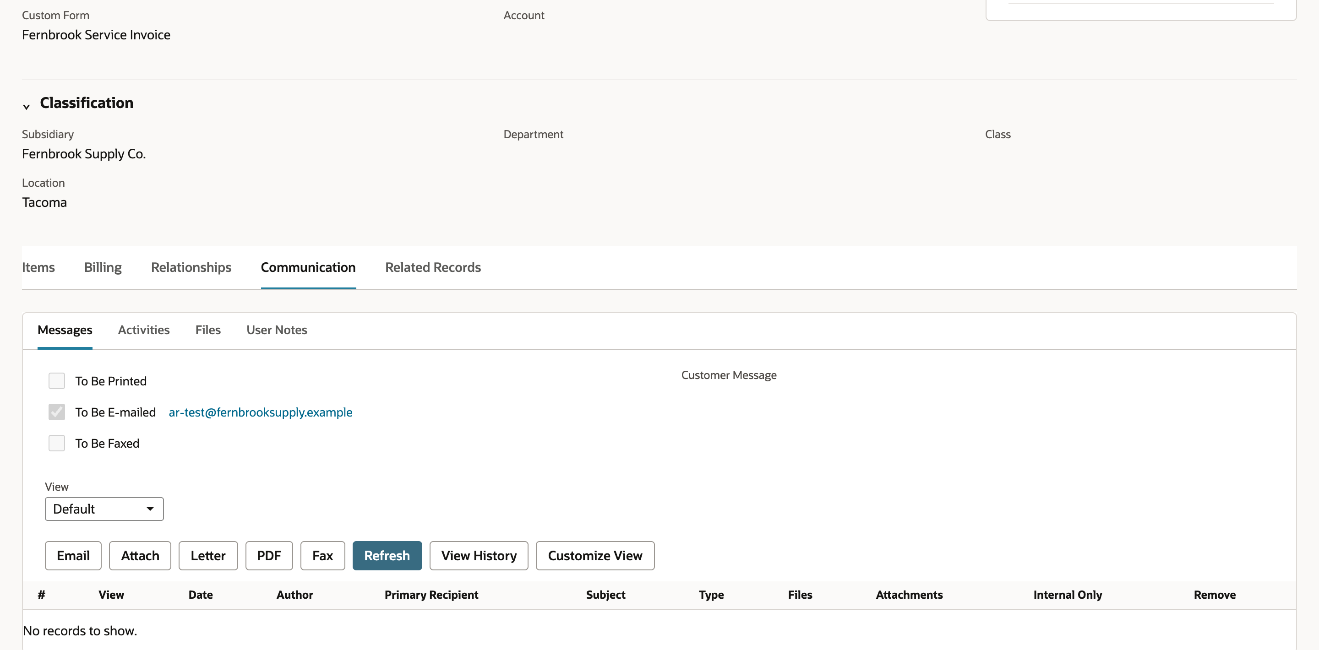Viewport: 1319px width, 650px height.
Task: Click the Attach button
Action: (140, 555)
